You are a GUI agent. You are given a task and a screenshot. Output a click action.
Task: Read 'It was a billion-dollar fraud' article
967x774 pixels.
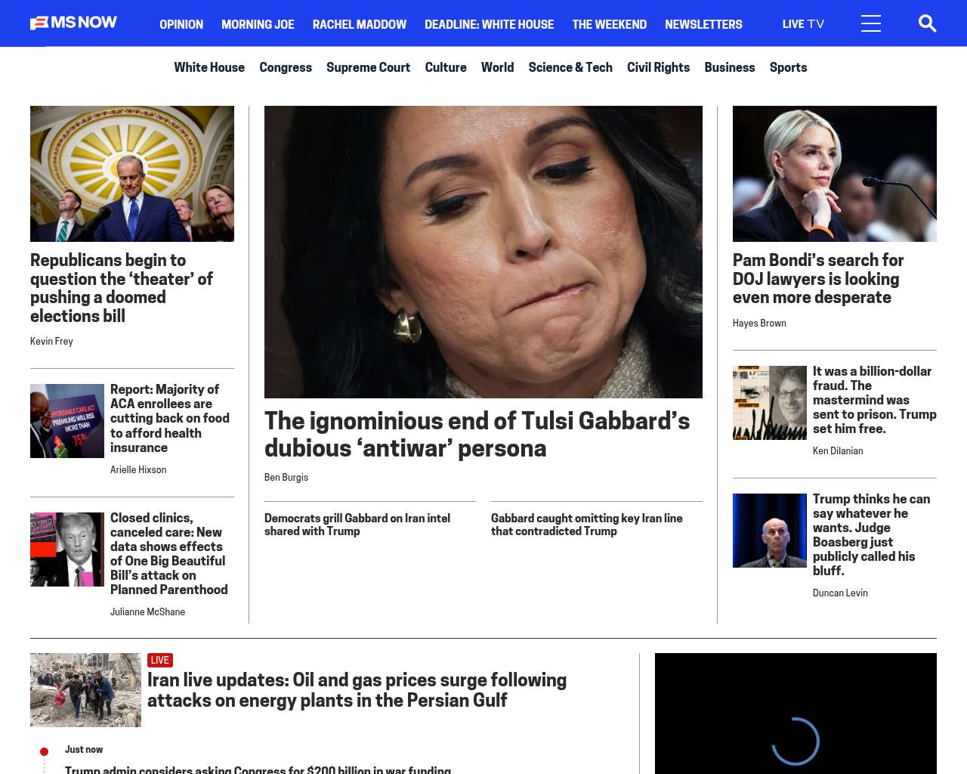pyautogui.click(x=874, y=400)
